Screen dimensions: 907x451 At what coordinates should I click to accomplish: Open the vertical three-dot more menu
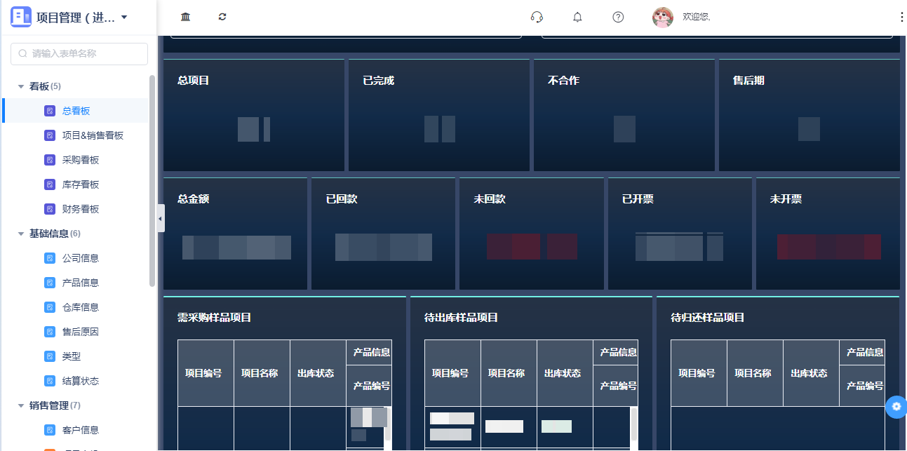[901, 17]
